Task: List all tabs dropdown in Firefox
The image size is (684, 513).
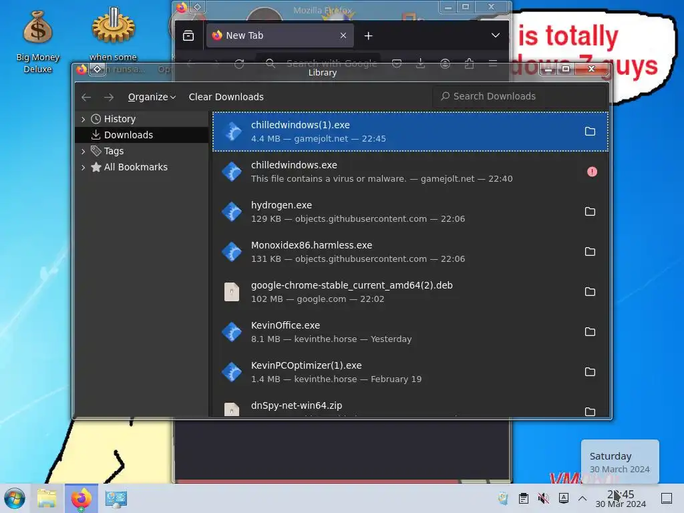Action: [x=496, y=35]
